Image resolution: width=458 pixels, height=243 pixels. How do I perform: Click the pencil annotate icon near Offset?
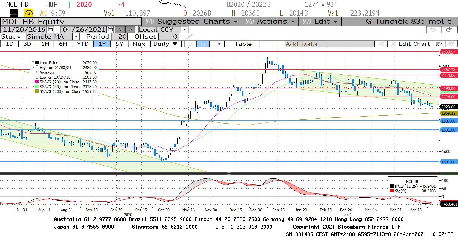click(189, 37)
